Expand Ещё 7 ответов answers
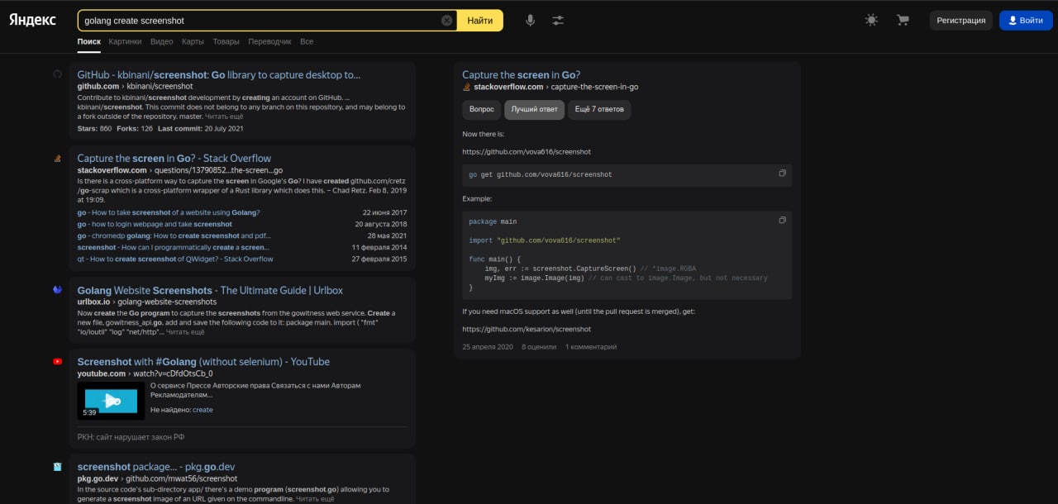Screen dimensions: 1058x504 598,109
